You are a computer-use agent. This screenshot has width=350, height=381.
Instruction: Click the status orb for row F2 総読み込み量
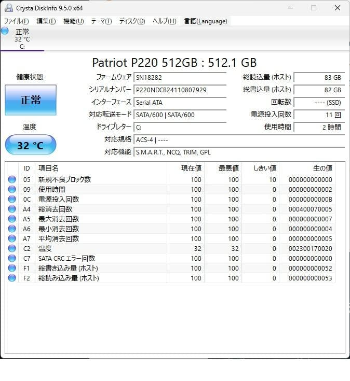pyautogui.click(x=12, y=278)
